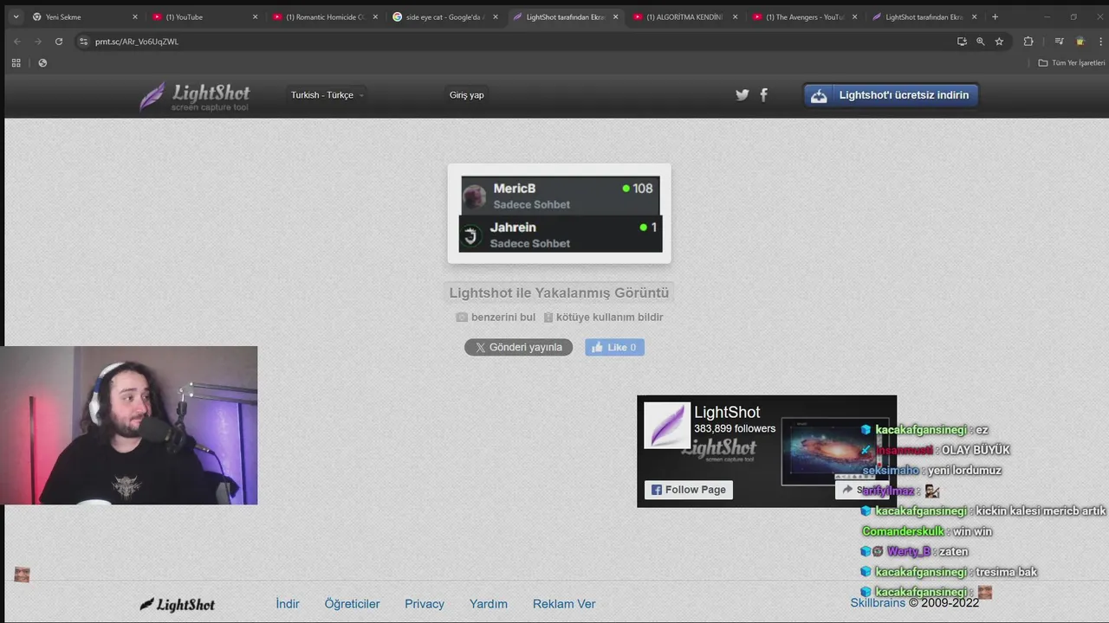Open the Yardım footer link
This screenshot has height=623, width=1109.
(489, 604)
